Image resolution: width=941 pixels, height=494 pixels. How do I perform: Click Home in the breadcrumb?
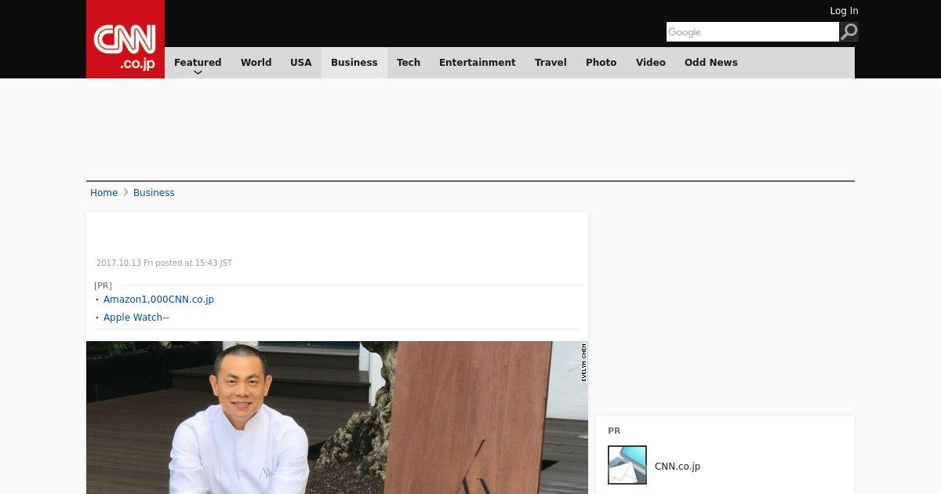104,193
